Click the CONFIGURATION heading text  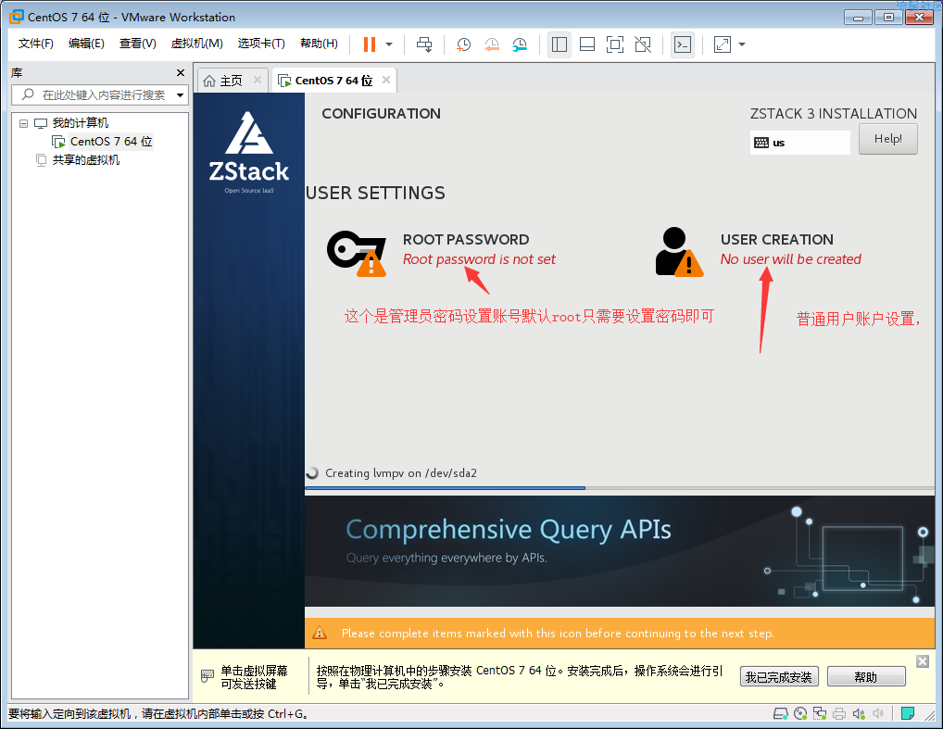(x=381, y=114)
